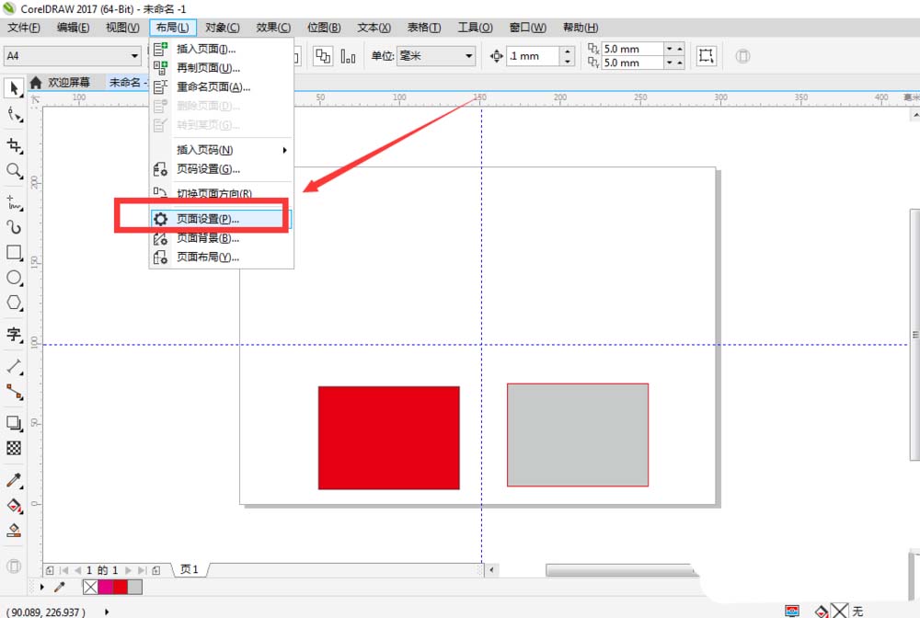Open the 位图 menu
920x618 pixels.
[x=324, y=28]
